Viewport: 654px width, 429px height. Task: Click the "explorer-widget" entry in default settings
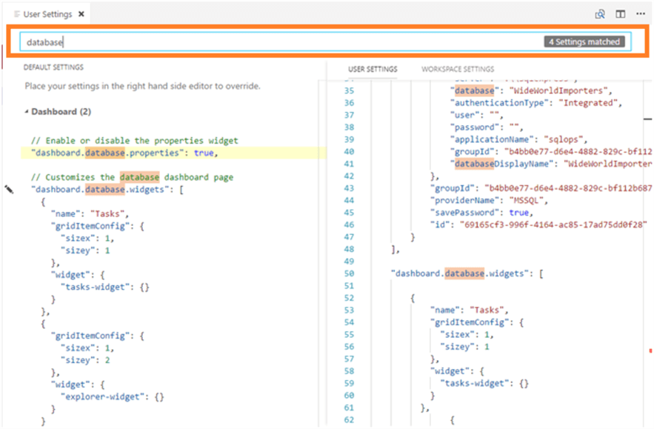click(x=111, y=396)
